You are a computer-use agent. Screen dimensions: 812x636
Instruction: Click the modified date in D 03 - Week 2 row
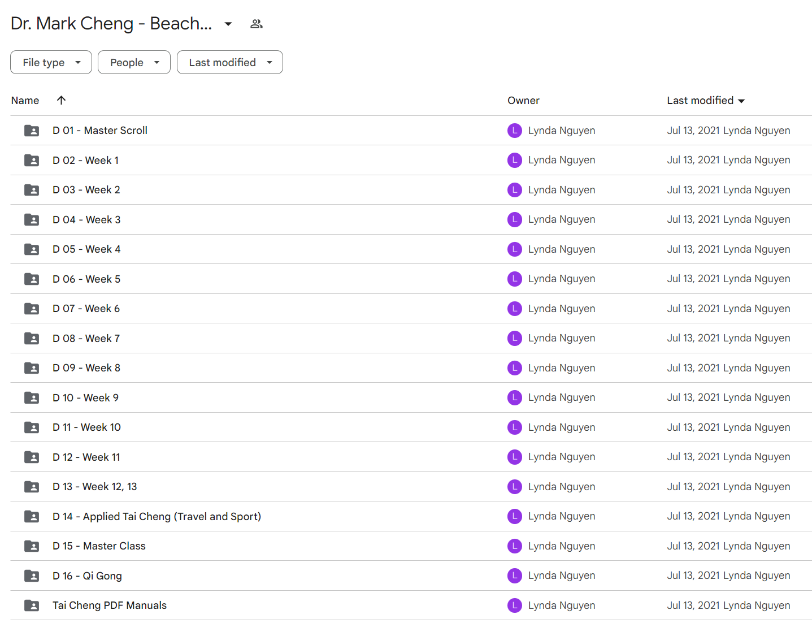pos(693,190)
